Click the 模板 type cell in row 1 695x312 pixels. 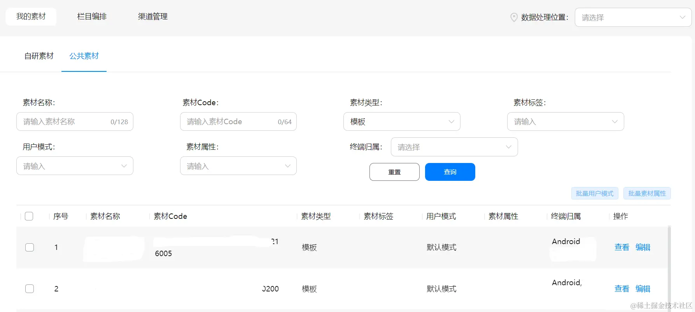[309, 247]
